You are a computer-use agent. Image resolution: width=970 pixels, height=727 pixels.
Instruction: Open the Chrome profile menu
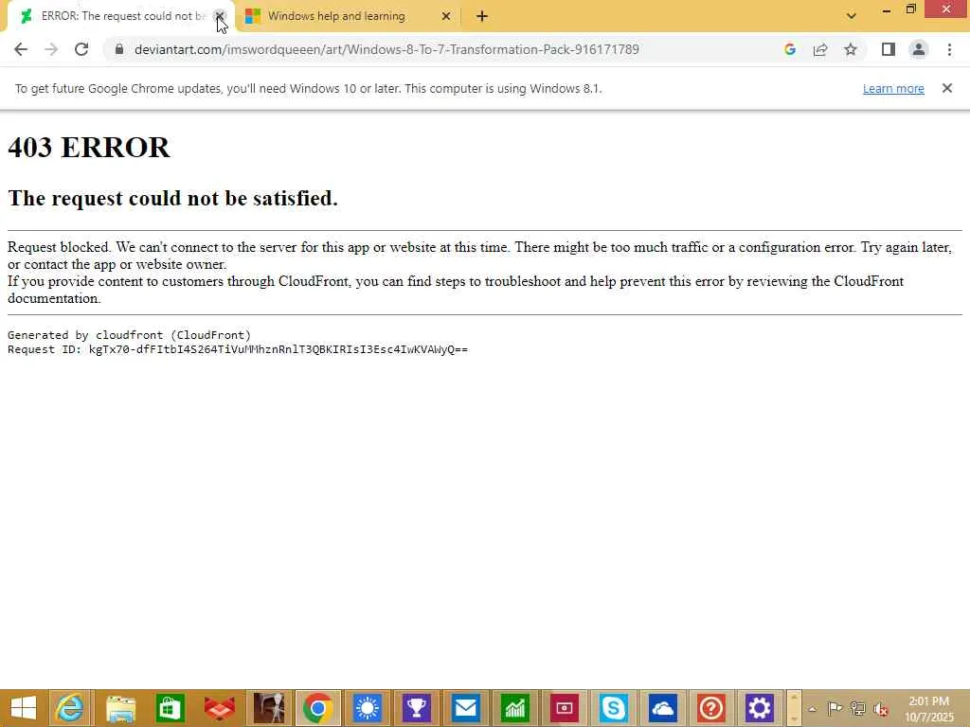point(919,49)
